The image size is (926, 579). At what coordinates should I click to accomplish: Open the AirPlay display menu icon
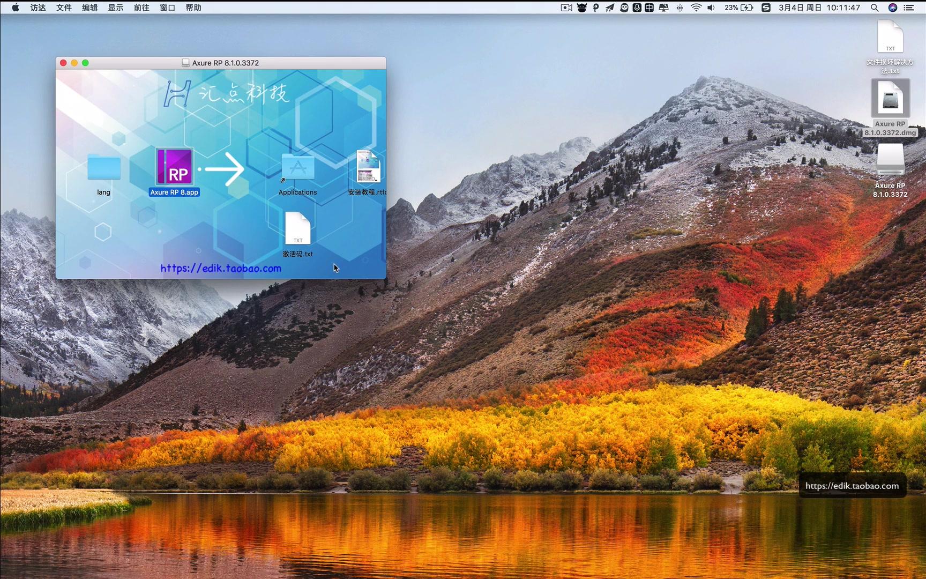[x=663, y=8]
